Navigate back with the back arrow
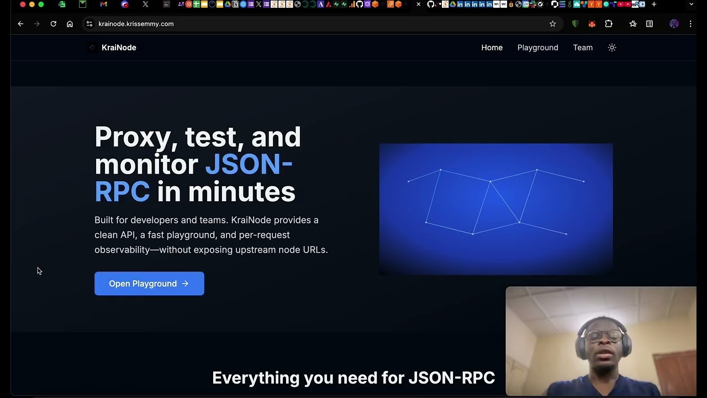The height and width of the screenshot is (398, 707). pos(20,24)
